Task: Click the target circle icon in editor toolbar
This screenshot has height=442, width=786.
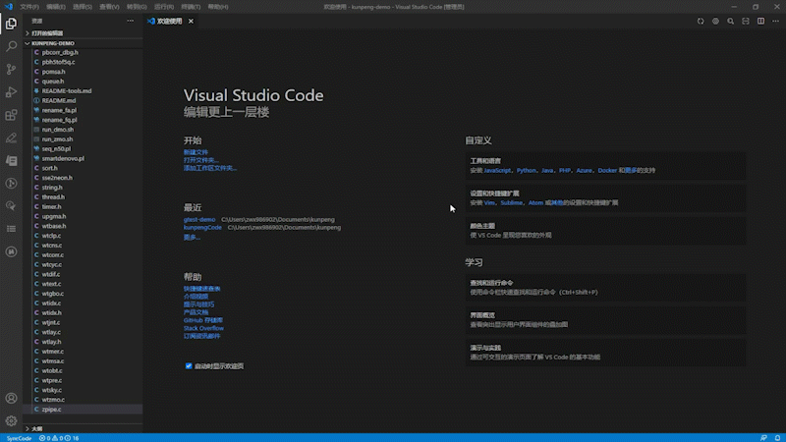Action: point(715,21)
